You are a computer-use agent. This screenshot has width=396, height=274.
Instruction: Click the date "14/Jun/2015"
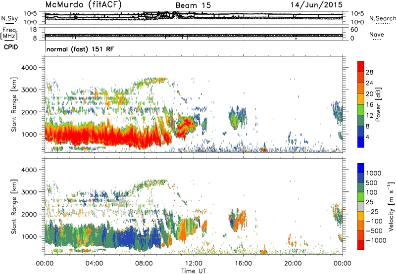click(316, 5)
